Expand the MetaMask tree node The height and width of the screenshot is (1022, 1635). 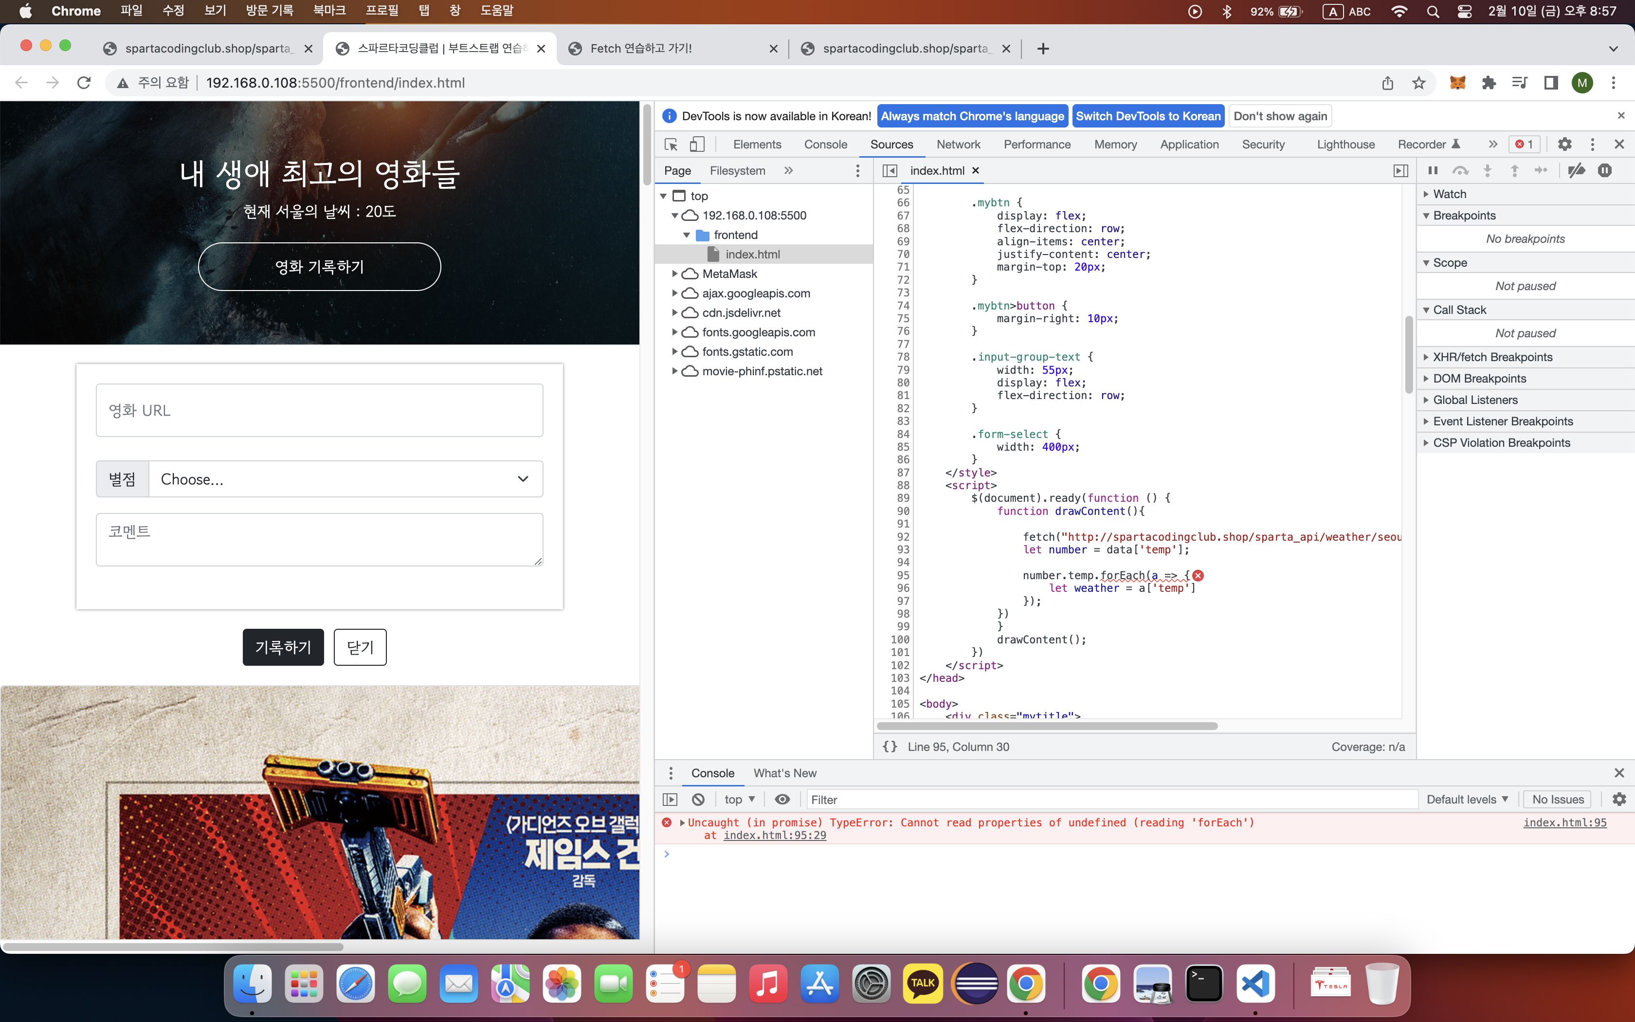(674, 274)
